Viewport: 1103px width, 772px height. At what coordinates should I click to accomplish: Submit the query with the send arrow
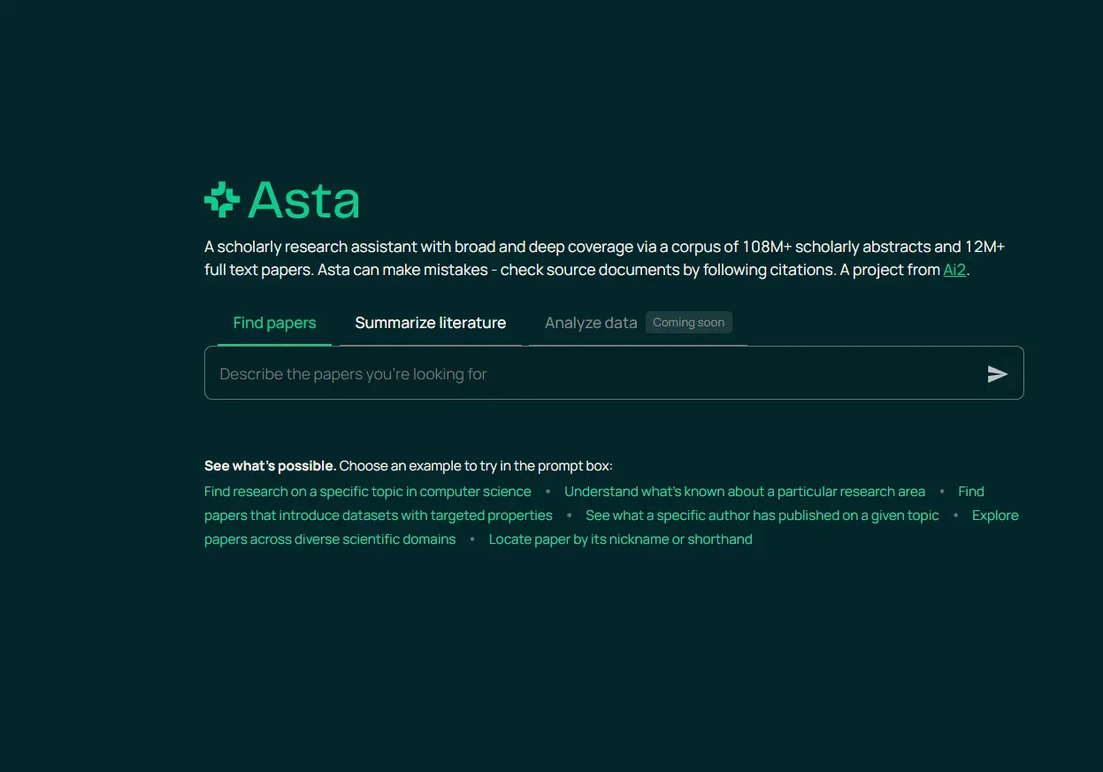(x=997, y=374)
